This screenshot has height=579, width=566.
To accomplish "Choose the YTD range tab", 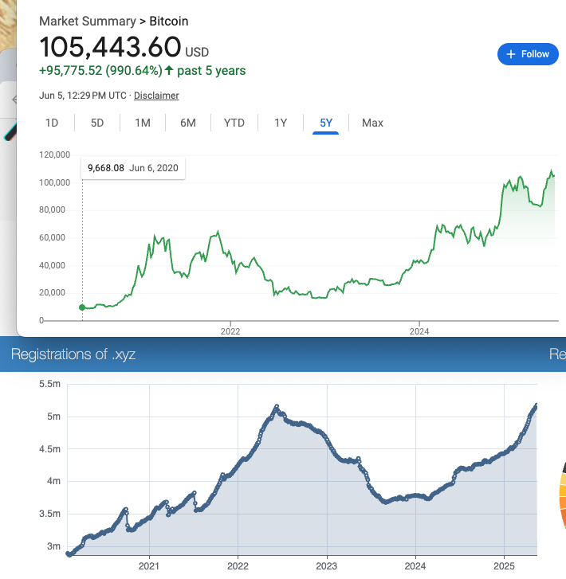I will pyautogui.click(x=234, y=123).
